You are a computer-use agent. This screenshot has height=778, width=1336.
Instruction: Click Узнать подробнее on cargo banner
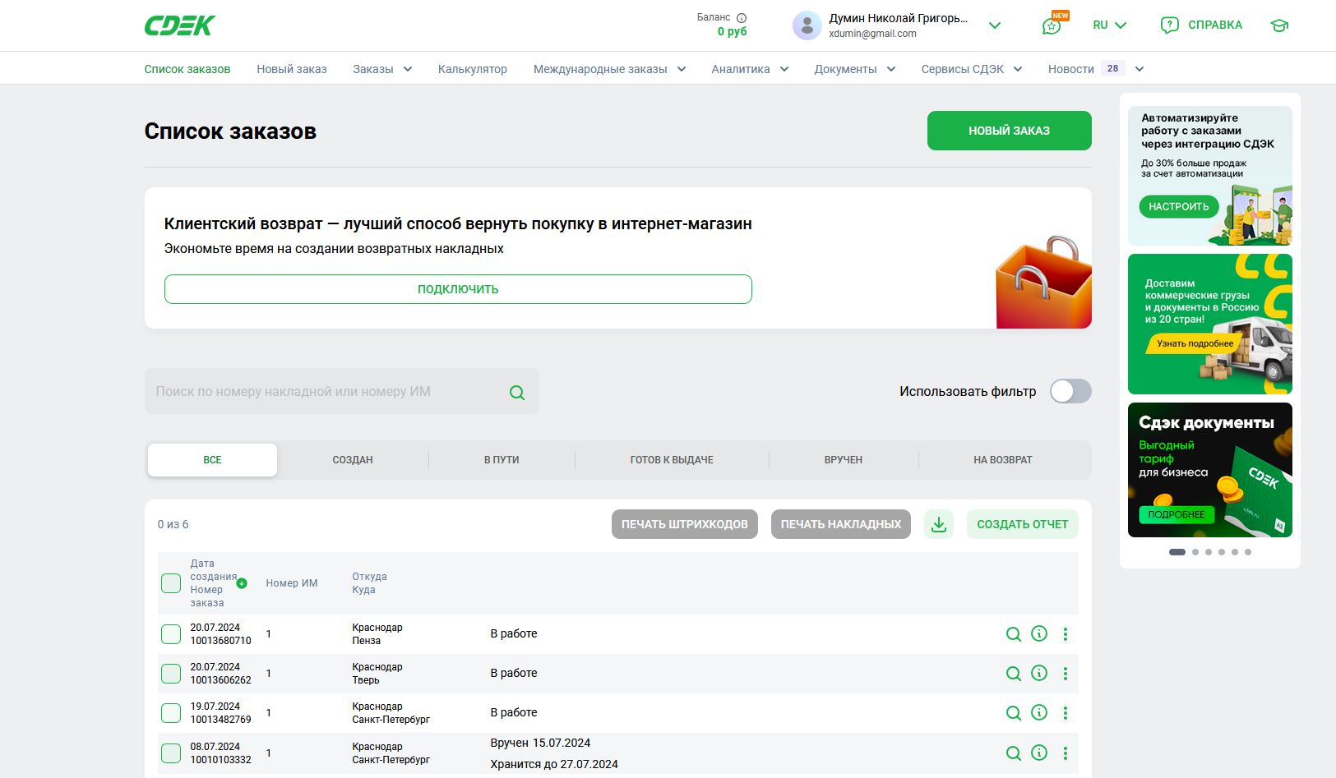(1195, 343)
